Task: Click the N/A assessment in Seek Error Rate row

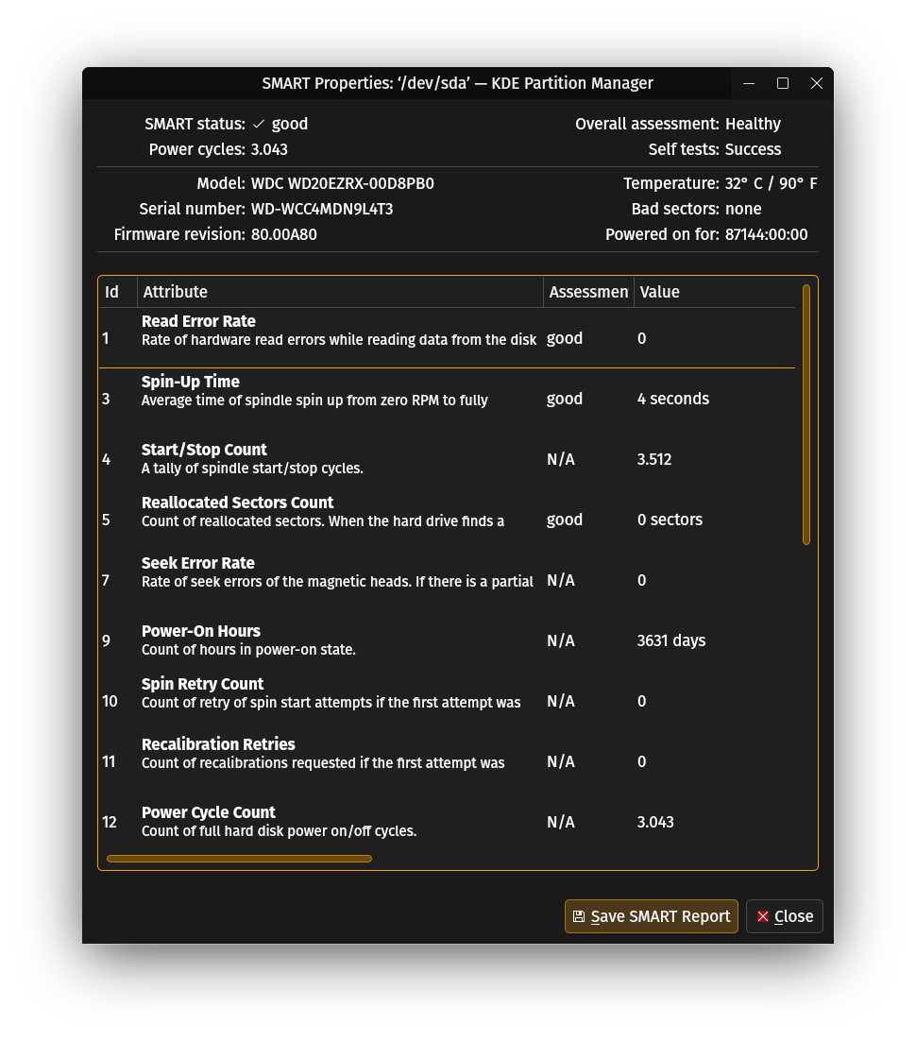Action: click(x=561, y=580)
